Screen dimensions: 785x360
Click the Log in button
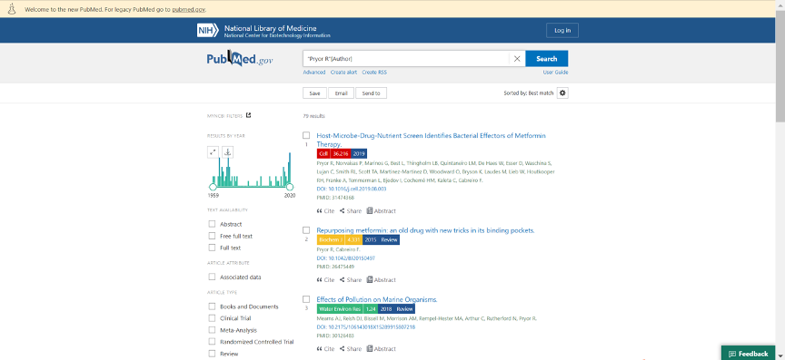(x=562, y=31)
